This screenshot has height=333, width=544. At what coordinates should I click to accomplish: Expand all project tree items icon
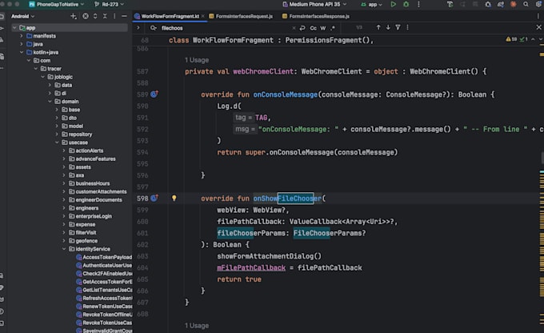[95, 16]
